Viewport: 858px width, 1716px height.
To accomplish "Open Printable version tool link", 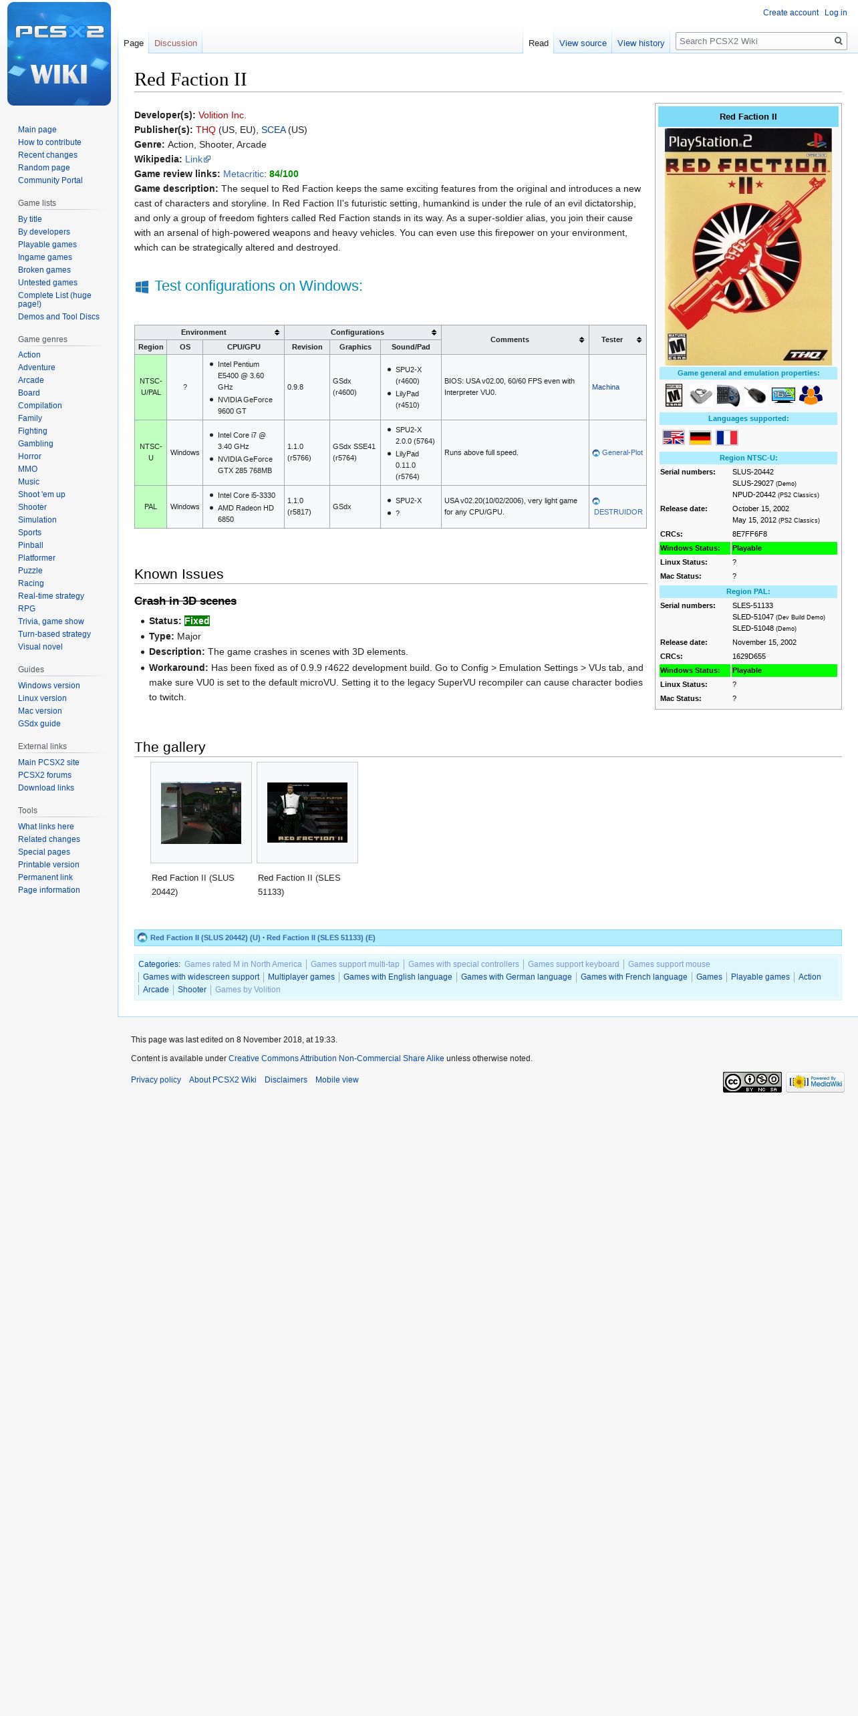I will (x=48, y=865).
